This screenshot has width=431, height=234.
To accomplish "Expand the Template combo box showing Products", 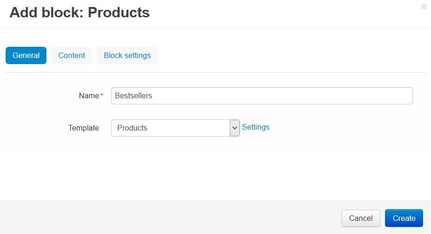I will click(x=175, y=128).
